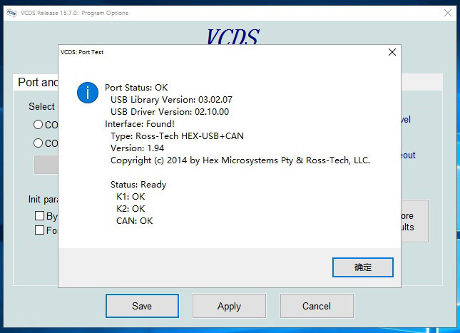Click the gray button under the CO radio buttons
Image resolution: width=460 pixels, height=333 pixels.
[46, 165]
